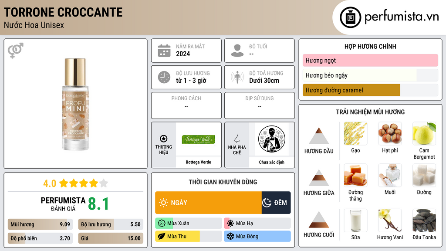Click the Hương giữa pyramid icon

pos(319,178)
